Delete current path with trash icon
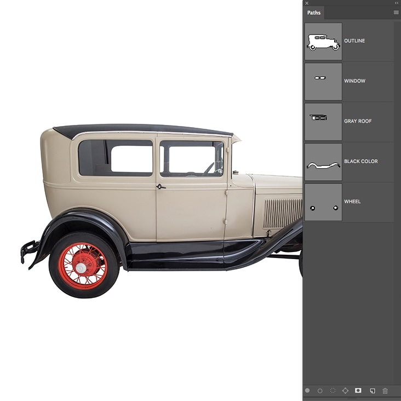401x401 pixels. [x=385, y=391]
